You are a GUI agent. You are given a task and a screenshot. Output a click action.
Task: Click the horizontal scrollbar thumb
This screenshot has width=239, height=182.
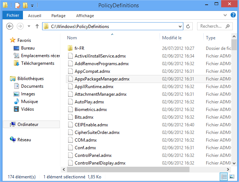(128, 169)
